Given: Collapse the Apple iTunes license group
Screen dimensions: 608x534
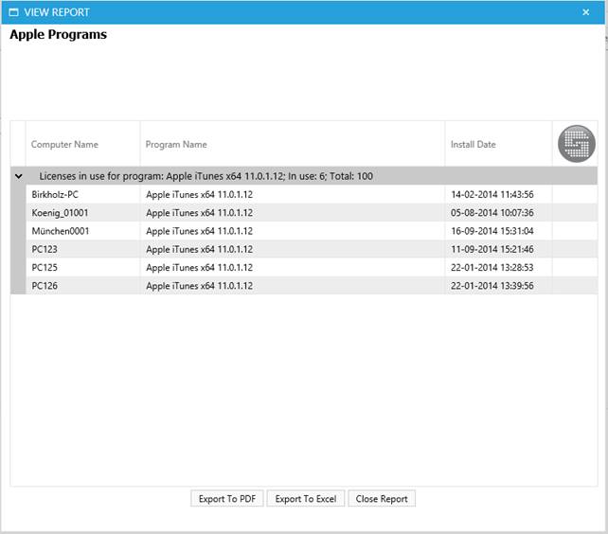Looking at the screenshot, I should coord(19,176).
